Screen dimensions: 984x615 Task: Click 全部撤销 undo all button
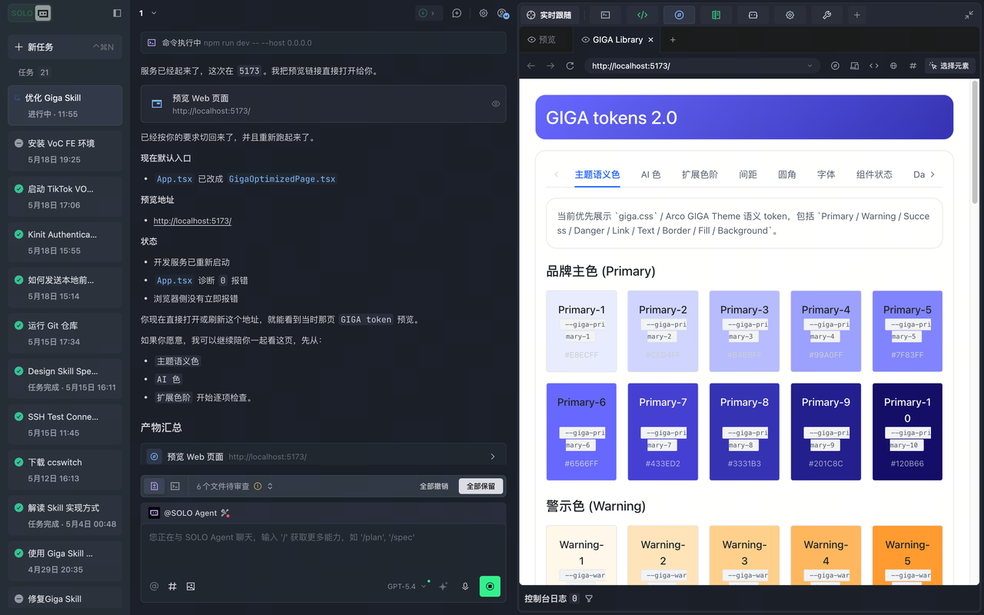434,486
